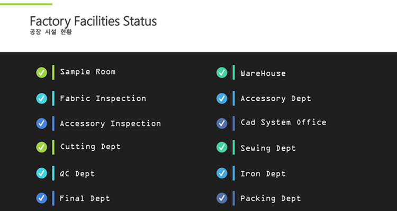The image size is (397, 211).
Task: Click the Packing Dept text
Action: click(x=270, y=198)
